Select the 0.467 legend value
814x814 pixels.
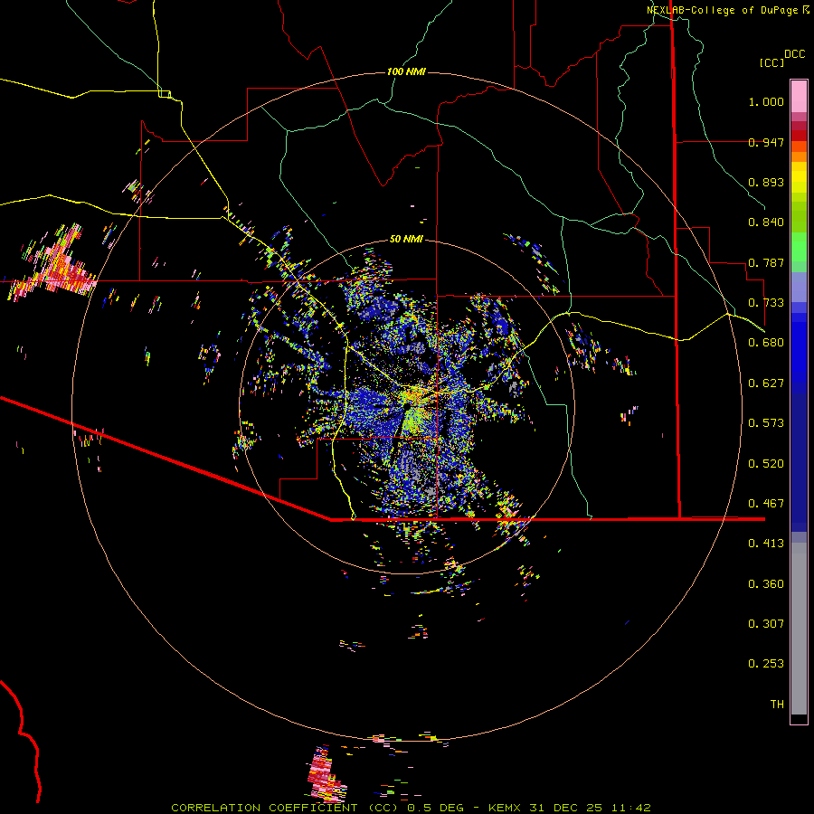(x=766, y=504)
